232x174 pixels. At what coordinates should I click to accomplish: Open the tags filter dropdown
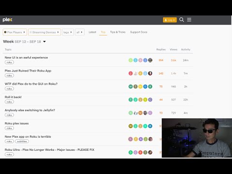coord(68,32)
